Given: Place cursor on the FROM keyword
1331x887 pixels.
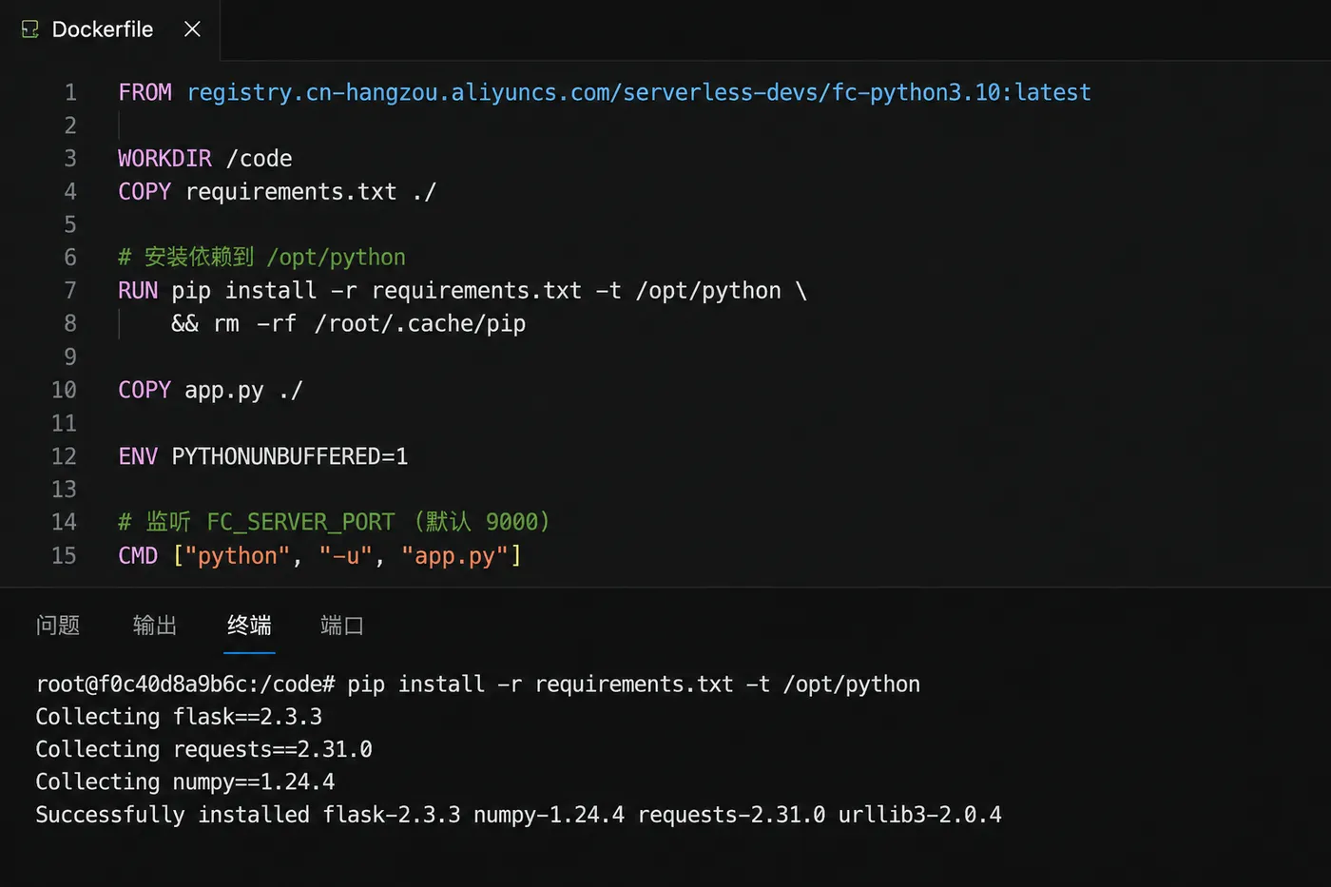Looking at the screenshot, I should pos(145,92).
